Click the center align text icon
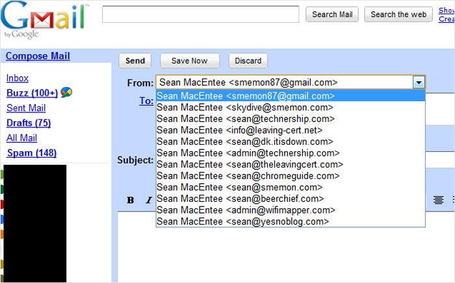Image resolution: width=455 pixels, height=283 pixels. [x=439, y=200]
